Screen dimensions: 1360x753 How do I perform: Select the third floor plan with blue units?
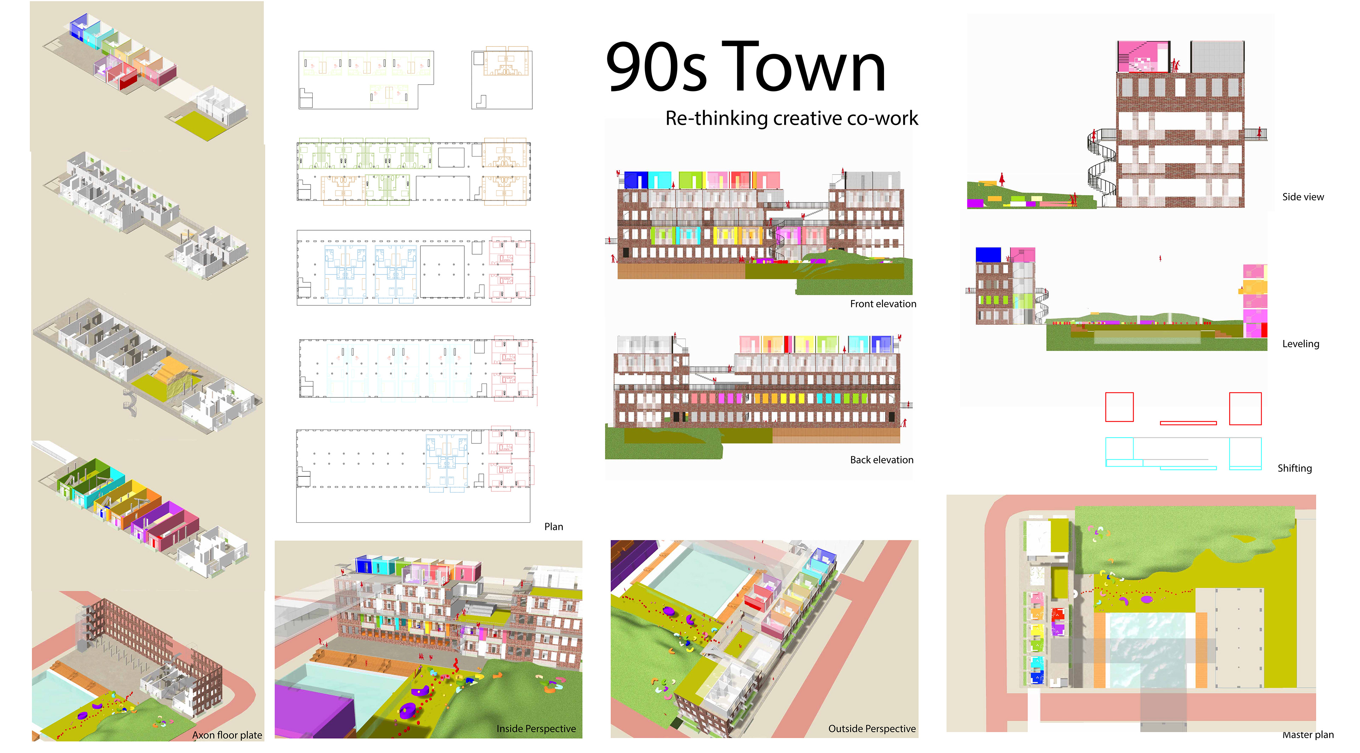[x=415, y=268]
